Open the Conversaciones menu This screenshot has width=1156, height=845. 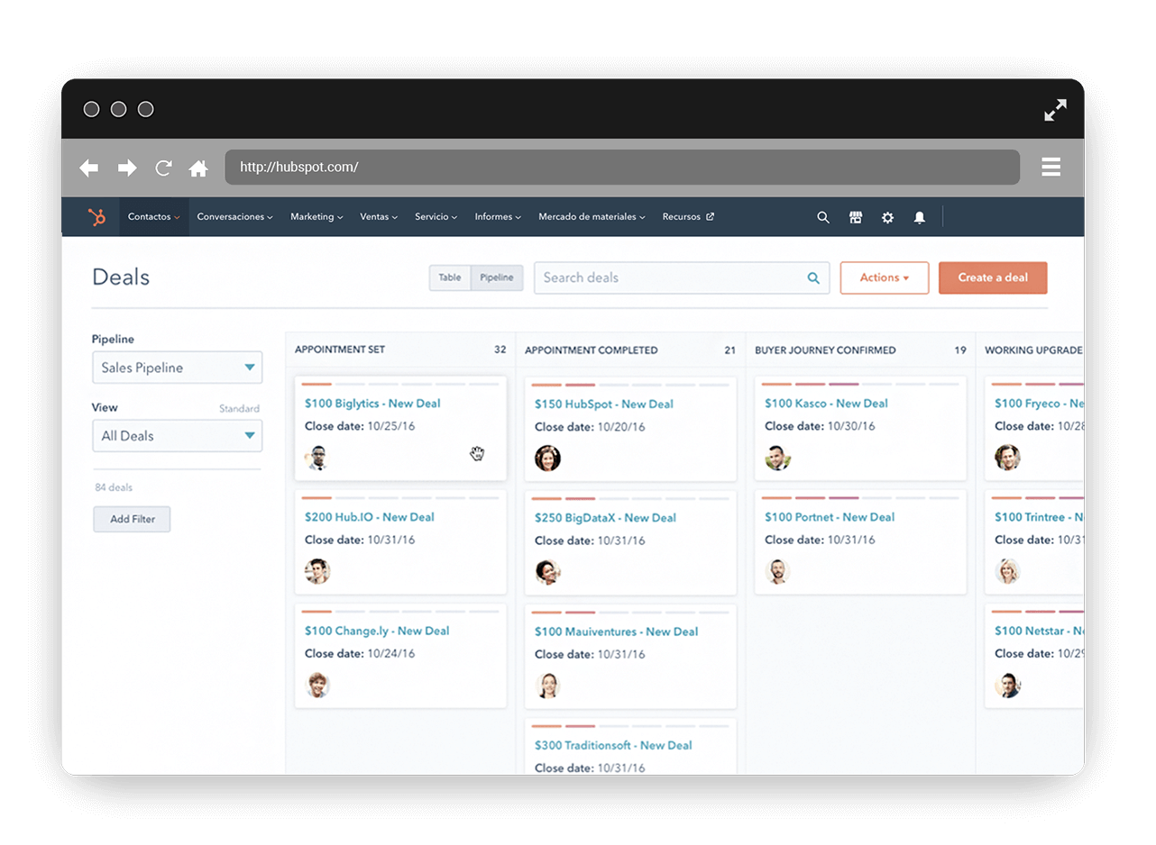pos(234,217)
